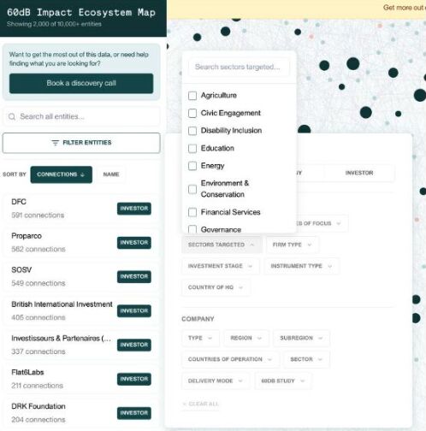The height and width of the screenshot is (431, 426).
Task: Click the Investor badge beside SOSV
Action: pyautogui.click(x=134, y=277)
